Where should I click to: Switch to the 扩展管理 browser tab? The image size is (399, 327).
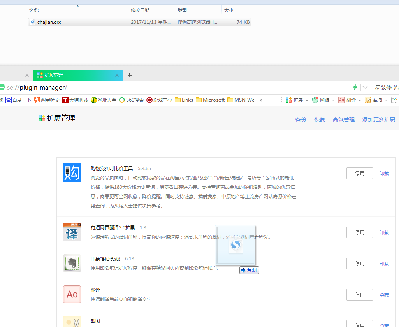pyautogui.click(x=78, y=75)
